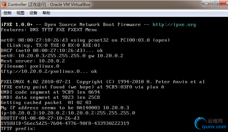Click the 'using pcnet32 on PCI00:03.0' line

(x=85, y=40)
